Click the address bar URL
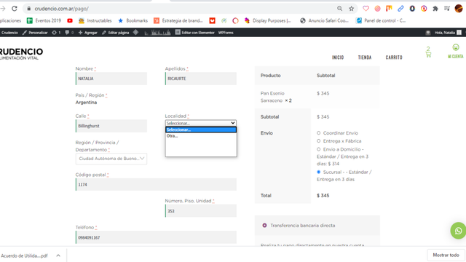Viewport: 466px width, 262px height. 61,9
